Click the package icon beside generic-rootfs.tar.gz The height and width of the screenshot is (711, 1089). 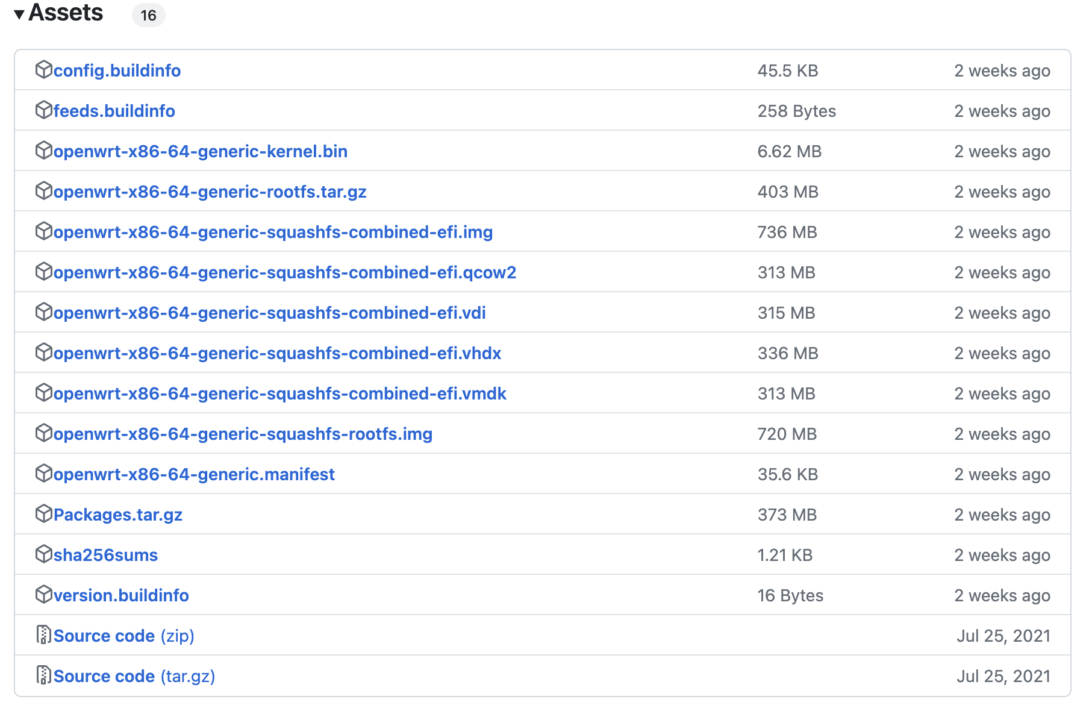44,191
